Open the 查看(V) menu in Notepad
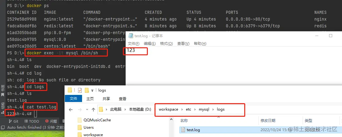Image resolution: width=342 pixels, height=137 pixels. point(183,44)
